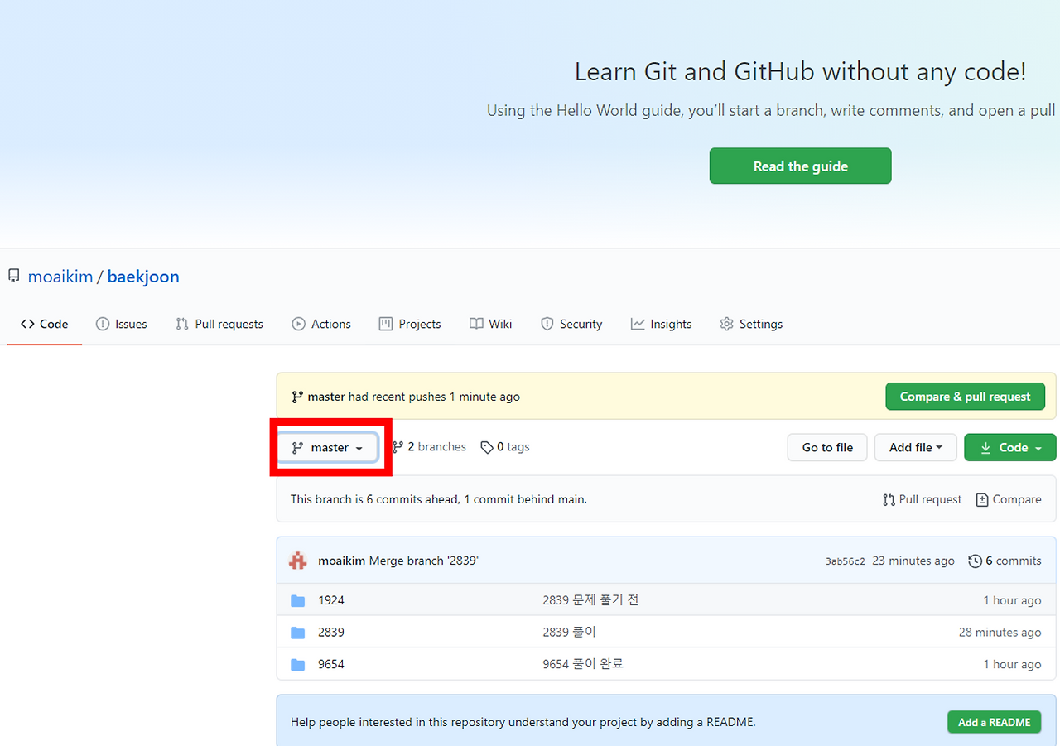
Task: Open the 1924 folder
Action: pos(331,600)
